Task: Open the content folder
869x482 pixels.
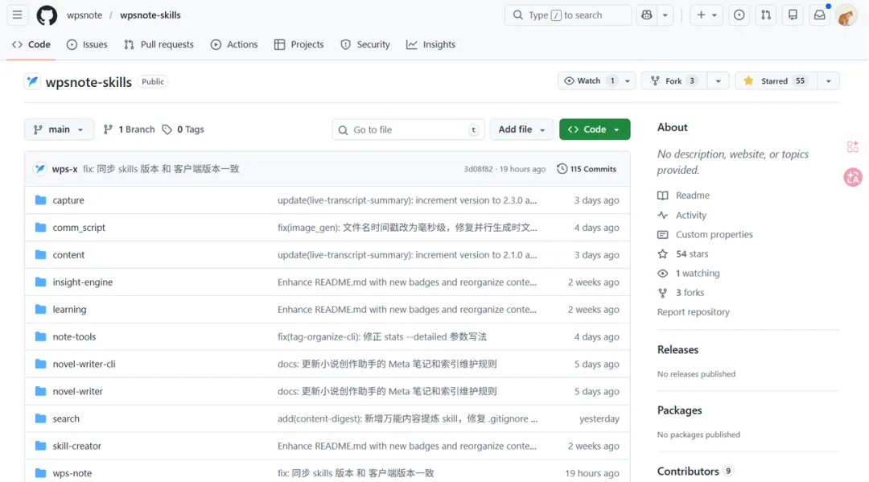Action: coord(68,255)
